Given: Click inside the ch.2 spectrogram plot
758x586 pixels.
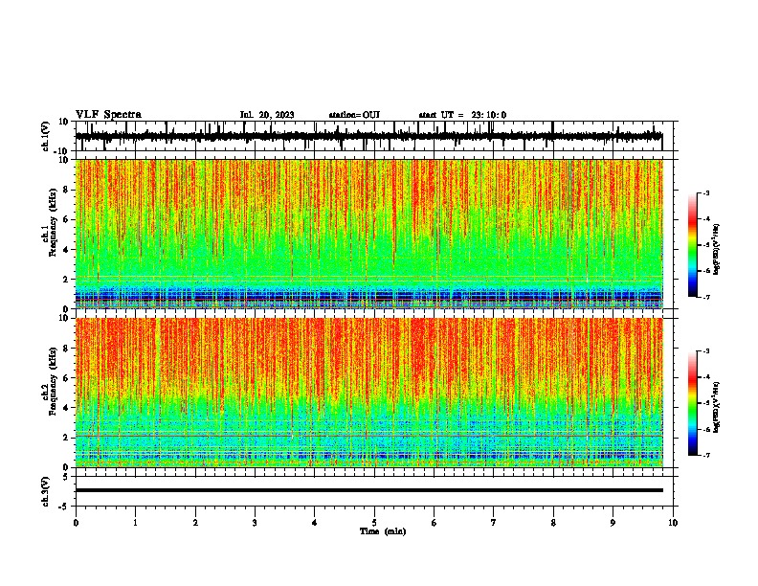Looking at the screenshot, I should [368, 393].
